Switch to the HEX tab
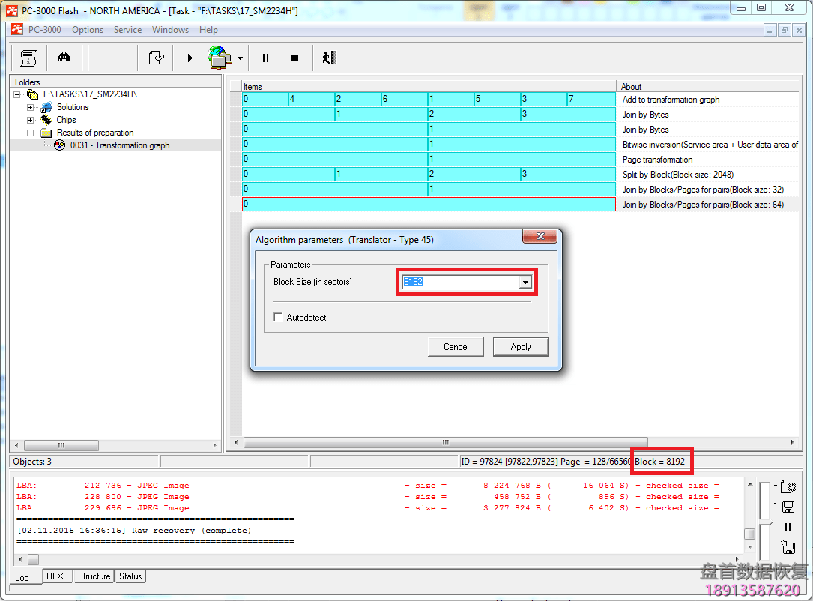The image size is (813, 601). point(55,576)
